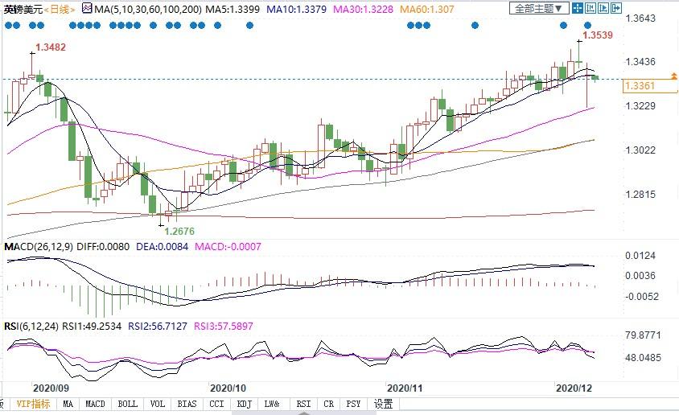Click the DEA:0.0084 value
Image resolution: width=679 pixels, height=415 pixels.
[162, 247]
